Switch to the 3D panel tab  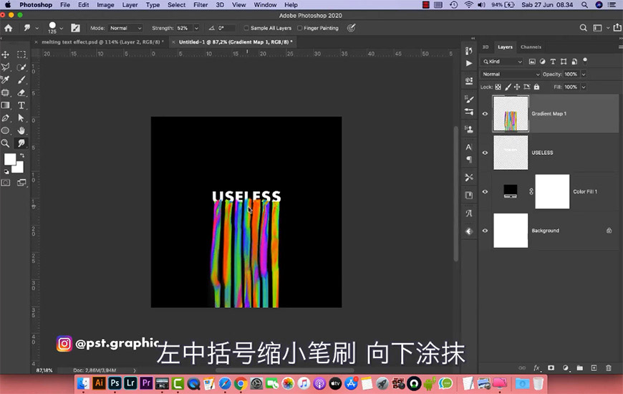[x=486, y=47]
